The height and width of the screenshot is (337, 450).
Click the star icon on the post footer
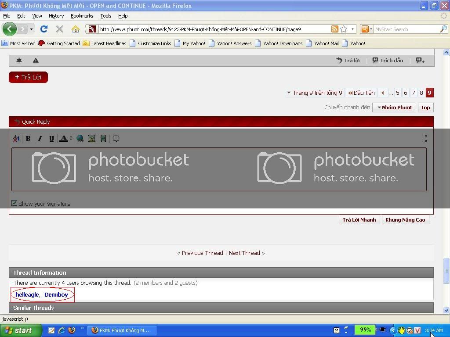[19, 60]
